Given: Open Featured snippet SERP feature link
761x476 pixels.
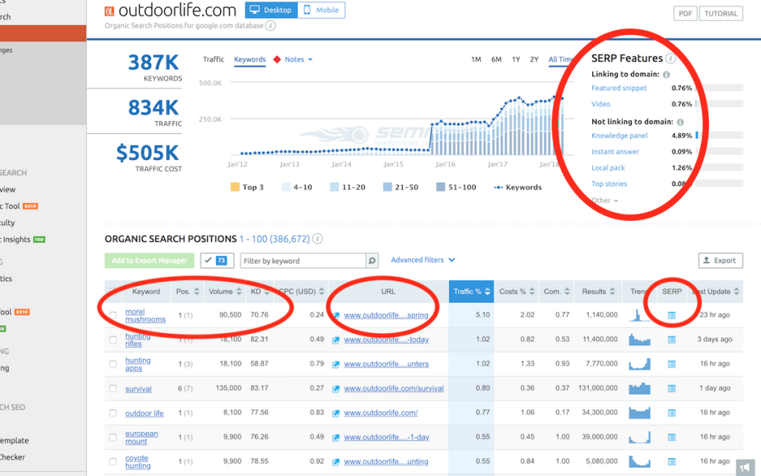Looking at the screenshot, I should point(619,88).
